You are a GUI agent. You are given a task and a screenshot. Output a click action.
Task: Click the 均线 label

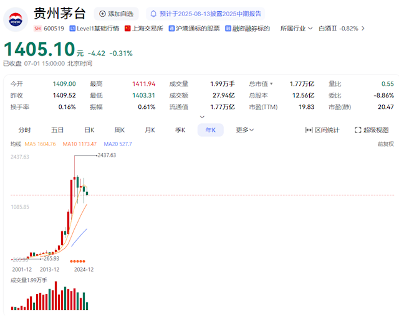click(16, 144)
